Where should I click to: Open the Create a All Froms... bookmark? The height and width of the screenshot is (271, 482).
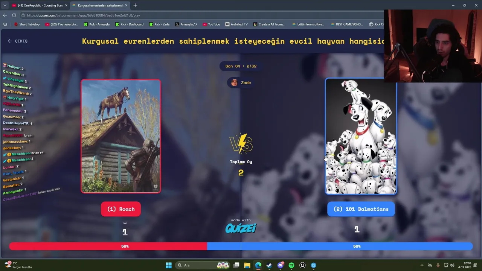click(x=269, y=24)
